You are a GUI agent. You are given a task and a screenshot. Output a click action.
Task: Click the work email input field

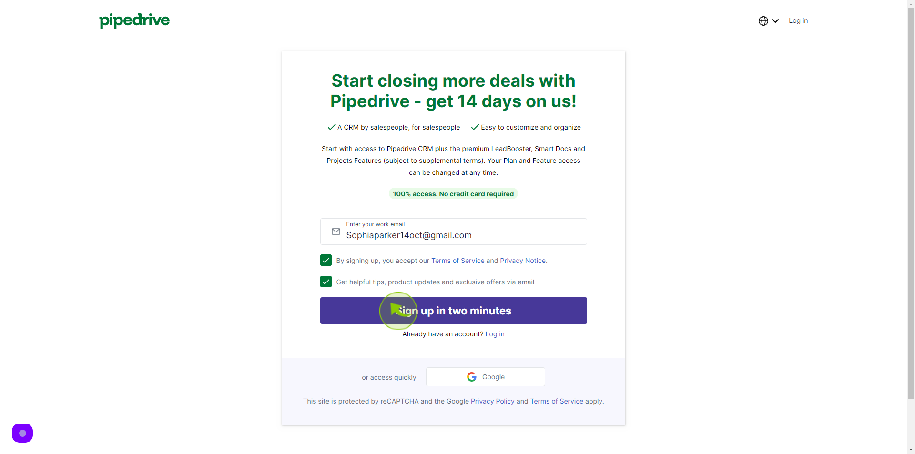coord(454,232)
